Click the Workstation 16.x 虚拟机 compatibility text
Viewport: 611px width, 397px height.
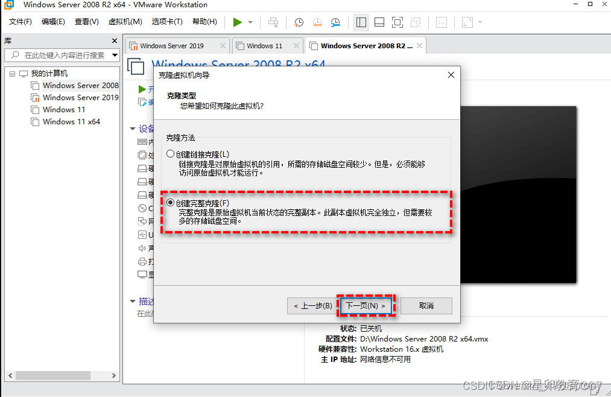(x=402, y=349)
